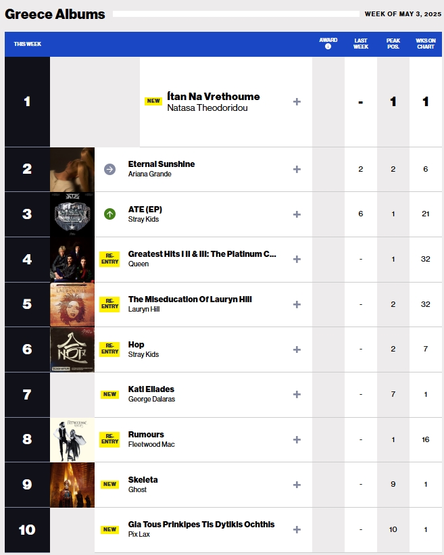Click plus icon for Miseducation Of Lauryn Hill
The height and width of the screenshot is (555, 444).
click(x=297, y=304)
